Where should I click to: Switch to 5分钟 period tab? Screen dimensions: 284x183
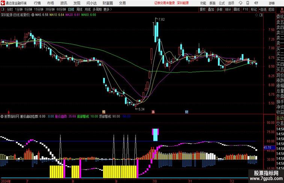point(28,9)
